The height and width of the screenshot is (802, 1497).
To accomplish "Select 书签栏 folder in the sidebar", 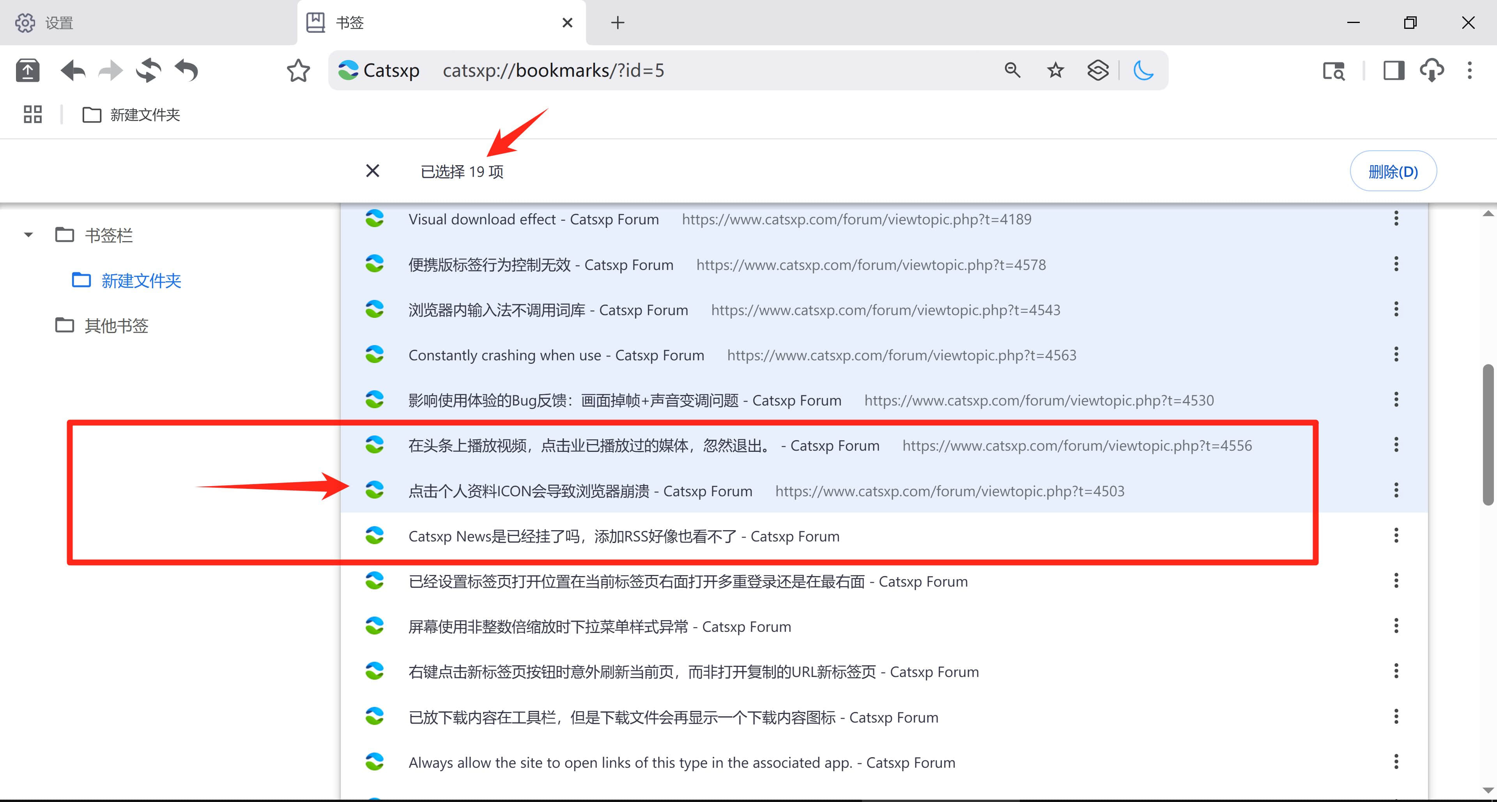I will tap(94, 235).
